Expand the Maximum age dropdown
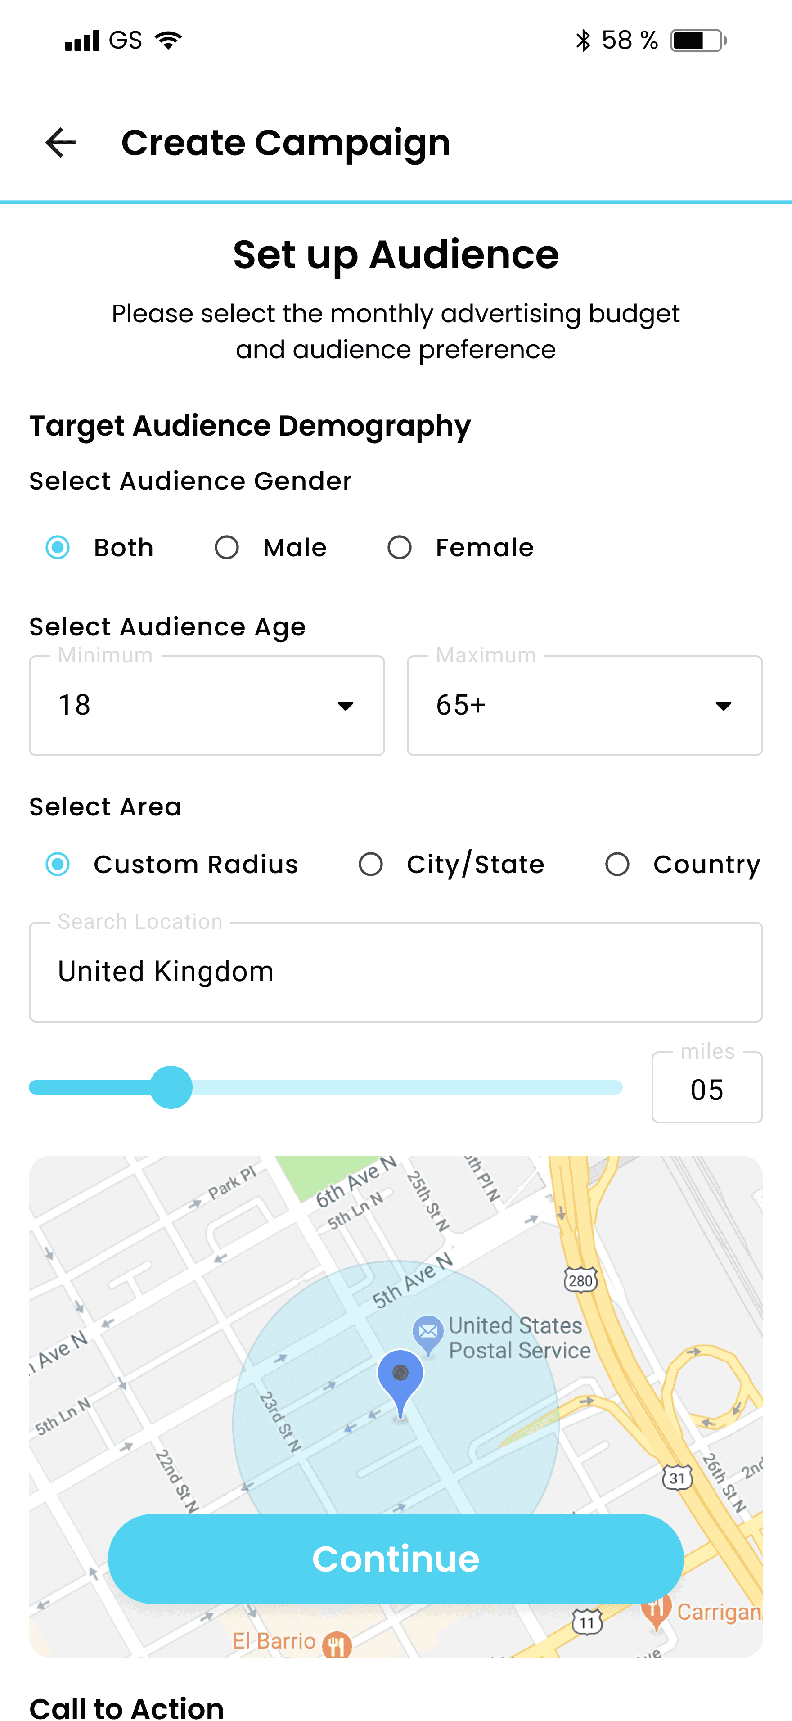The image size is (792, 1721). (x=584, y=706)
